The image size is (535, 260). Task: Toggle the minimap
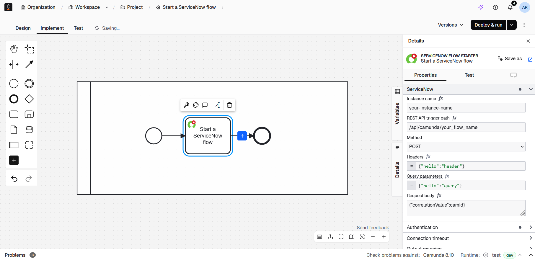click(352, 237)
